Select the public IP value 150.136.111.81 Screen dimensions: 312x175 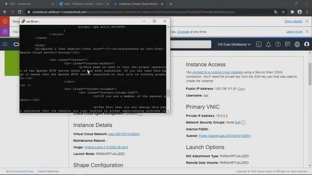pos(226,89)
